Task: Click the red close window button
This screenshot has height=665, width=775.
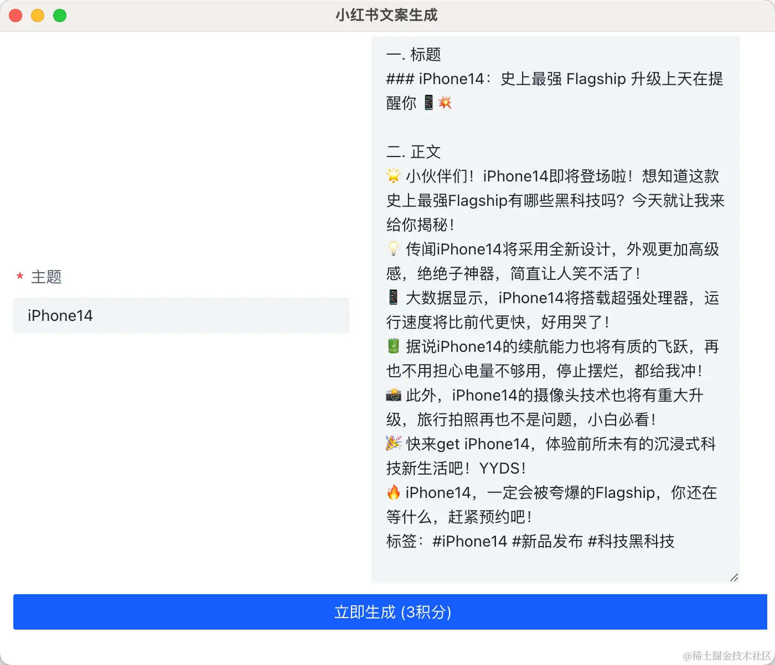Action: click(15, 15)
